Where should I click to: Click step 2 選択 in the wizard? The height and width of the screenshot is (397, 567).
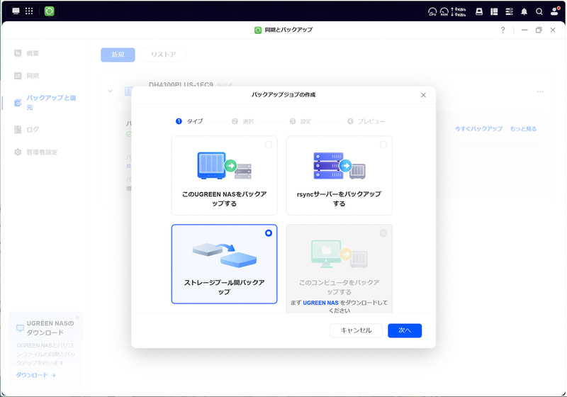pos(243,121)
